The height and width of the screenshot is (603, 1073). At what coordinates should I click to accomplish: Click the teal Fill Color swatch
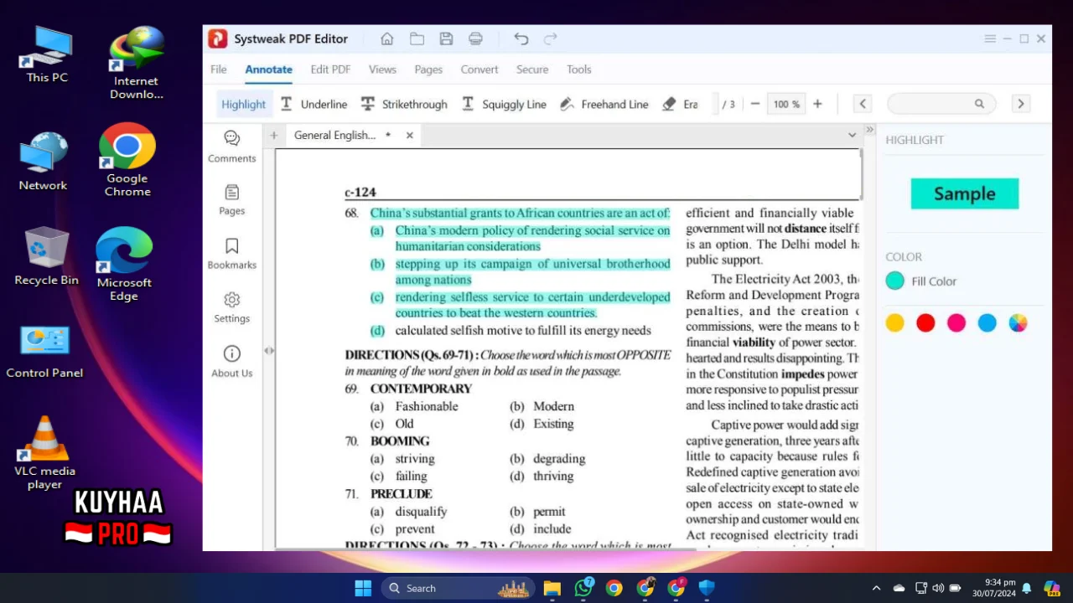pyautogui.click(x=895, y=281)
